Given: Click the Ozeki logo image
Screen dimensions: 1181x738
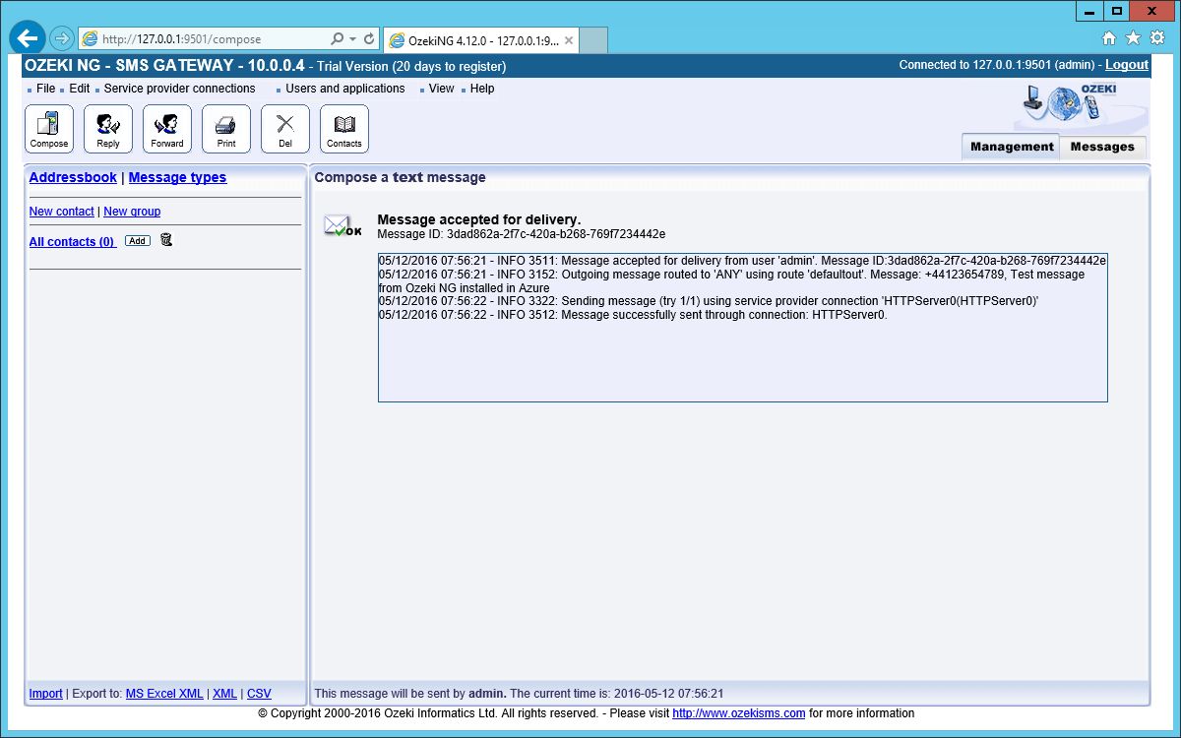Looking at the screenshot, I should tap(1072, 103).
